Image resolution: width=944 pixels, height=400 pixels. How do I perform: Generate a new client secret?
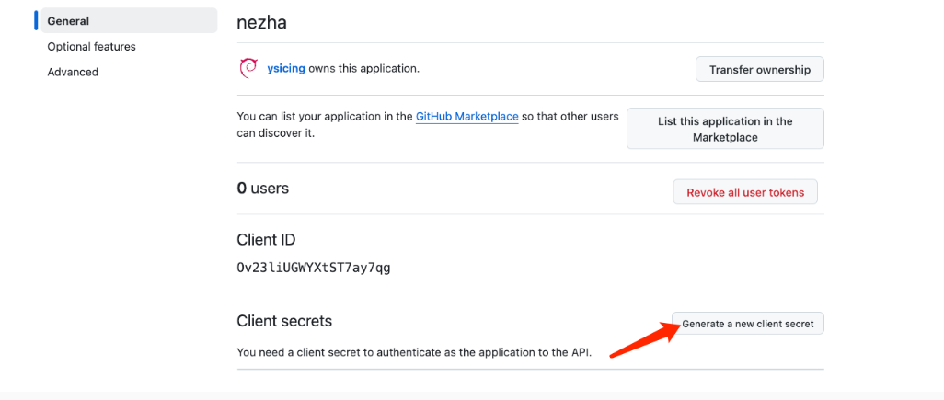(x=747, y=324)
